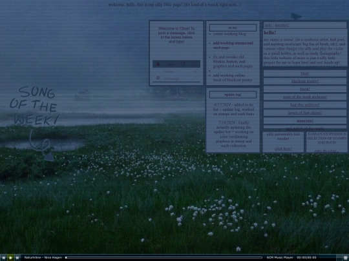
Task: Click the 'to do!' header box
Action: coord(233,28)
